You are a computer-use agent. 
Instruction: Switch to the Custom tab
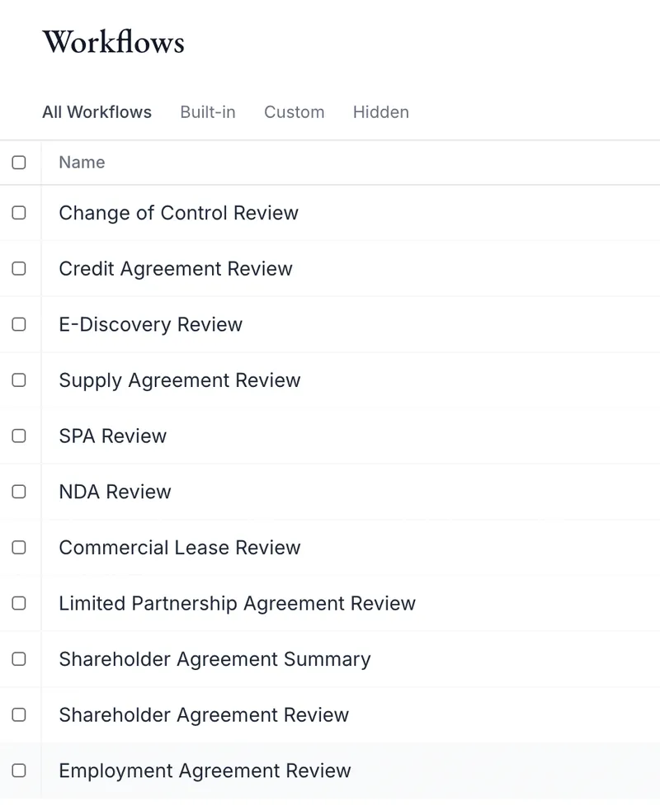[x=294, y=112]
